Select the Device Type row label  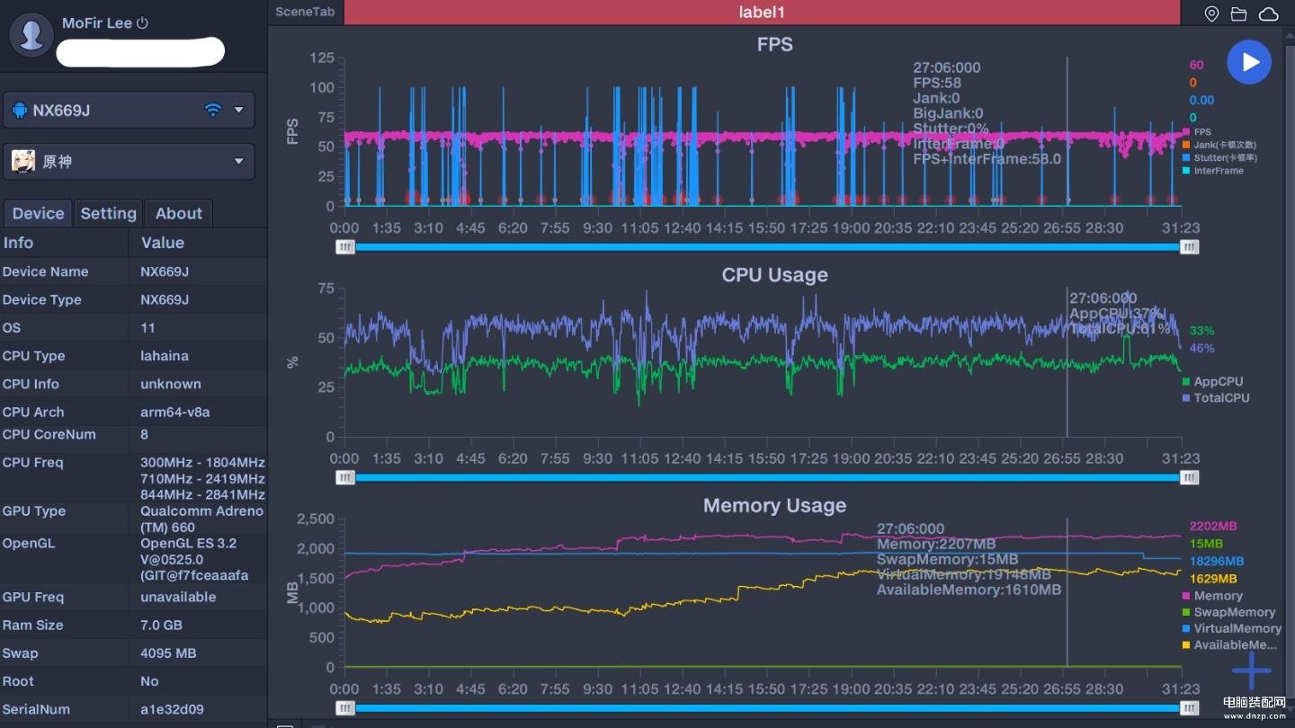coord(41,299)
